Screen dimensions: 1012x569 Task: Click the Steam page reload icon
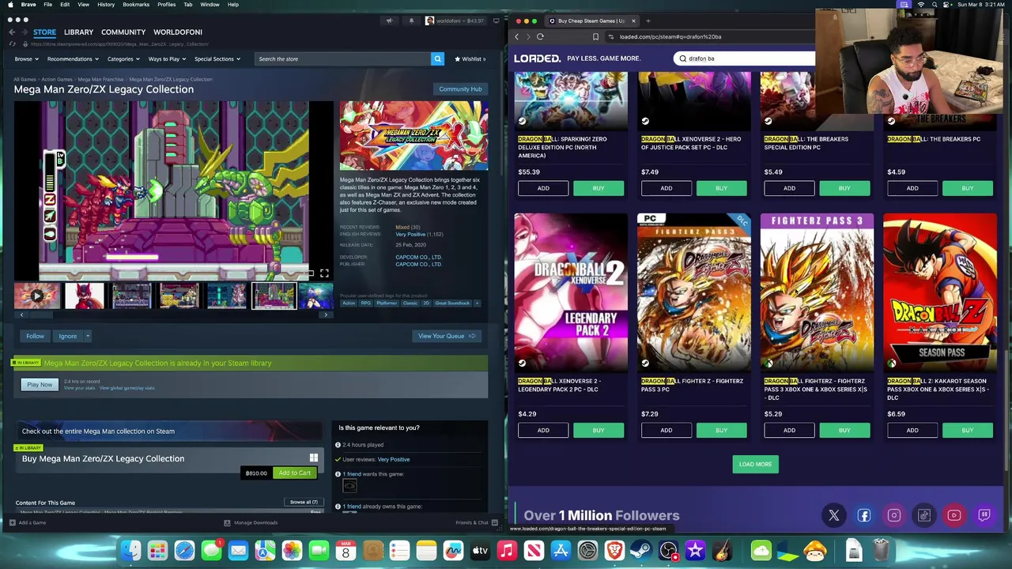point(13,44)
